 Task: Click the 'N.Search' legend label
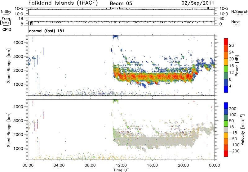[239, 11]
